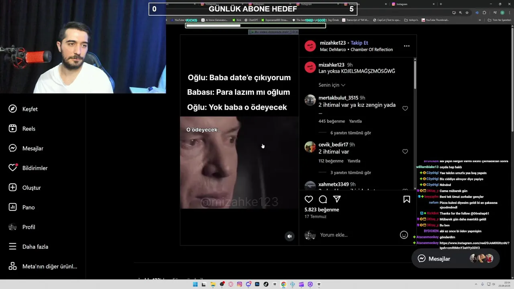Expand the Senin için comment filter

click(332, 85)
